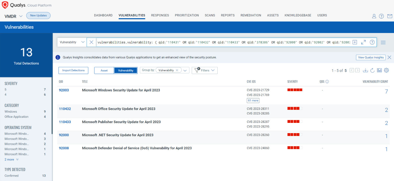Viewport: 394px width, 181px height.
Task: Expand the Filters dropdown
Action: pyautogui.click(x=205, y=70)
